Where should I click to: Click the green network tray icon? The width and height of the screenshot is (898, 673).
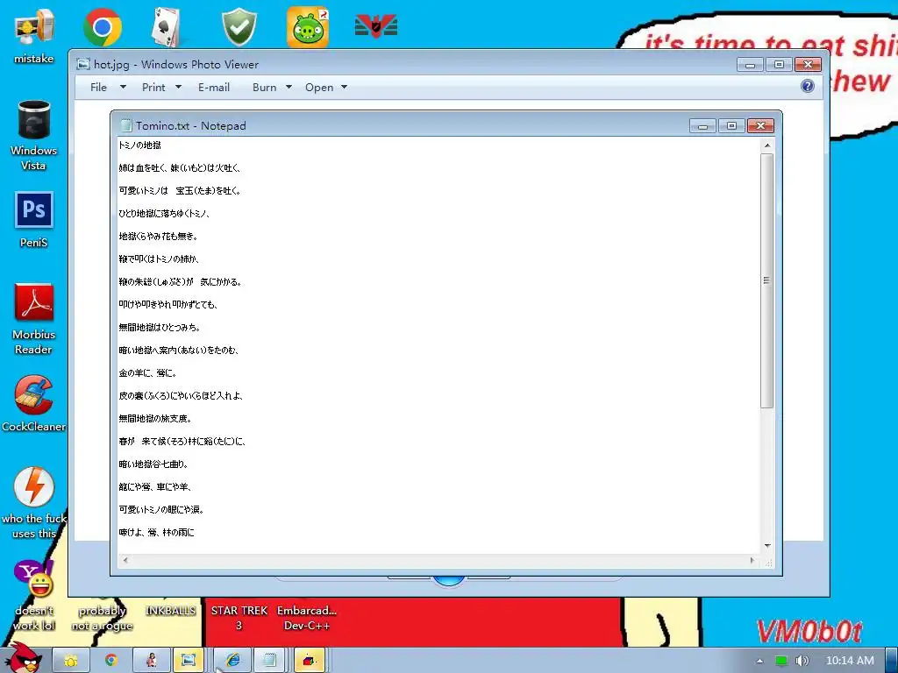[x=781, y=661]
